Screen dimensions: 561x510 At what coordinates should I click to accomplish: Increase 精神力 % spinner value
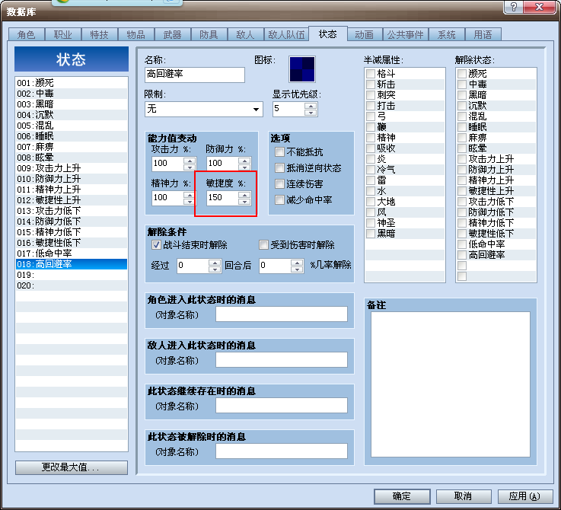190,195
